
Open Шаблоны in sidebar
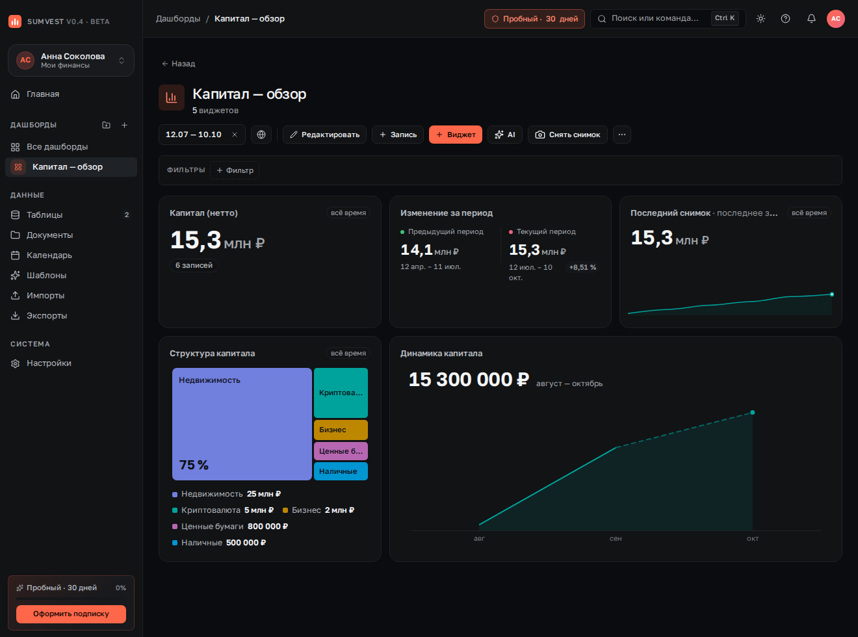[x=71, y=275]
